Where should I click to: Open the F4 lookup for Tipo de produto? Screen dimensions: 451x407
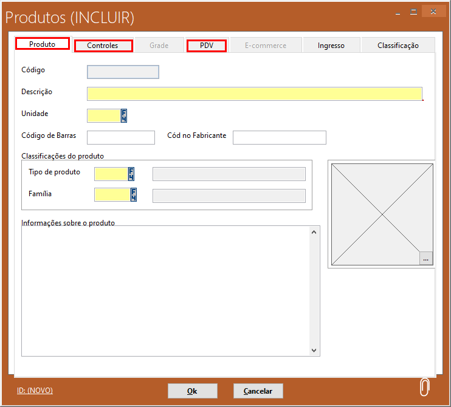(x=131, y=174)
